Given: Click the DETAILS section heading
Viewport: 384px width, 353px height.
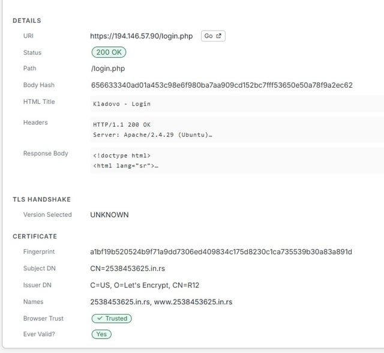Looking at the screenshot, I should (x=27, y=20).
